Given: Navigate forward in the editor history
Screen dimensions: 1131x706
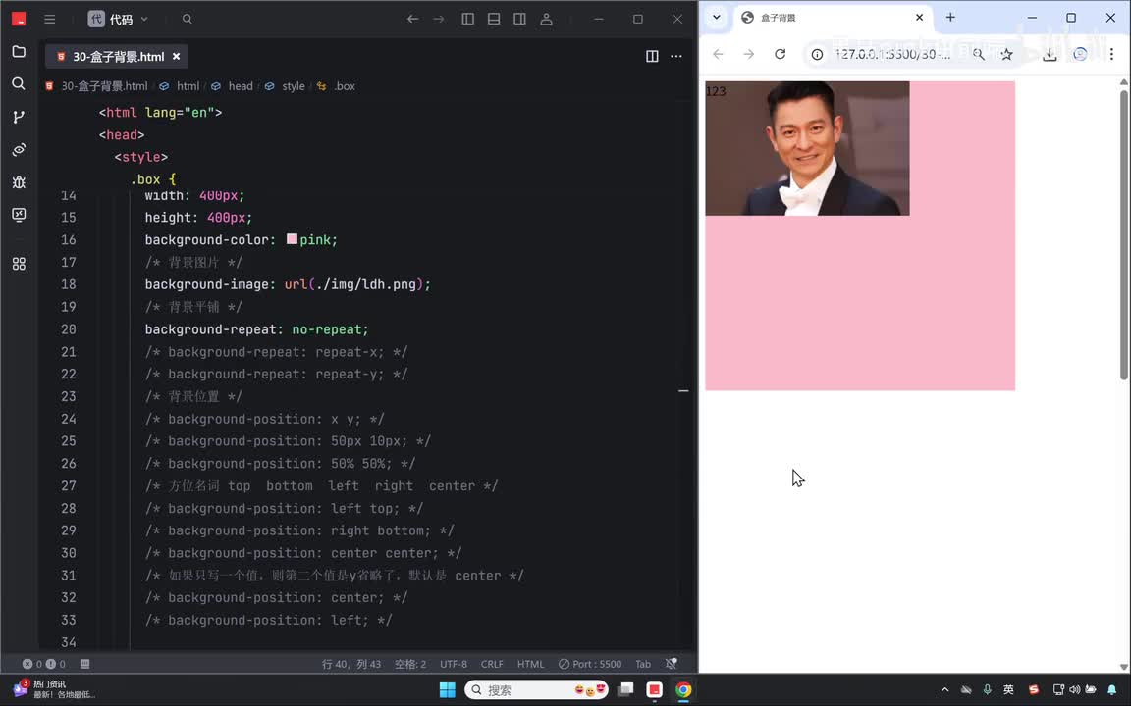Looking at the screenshot, I should (x=439, y=19).
